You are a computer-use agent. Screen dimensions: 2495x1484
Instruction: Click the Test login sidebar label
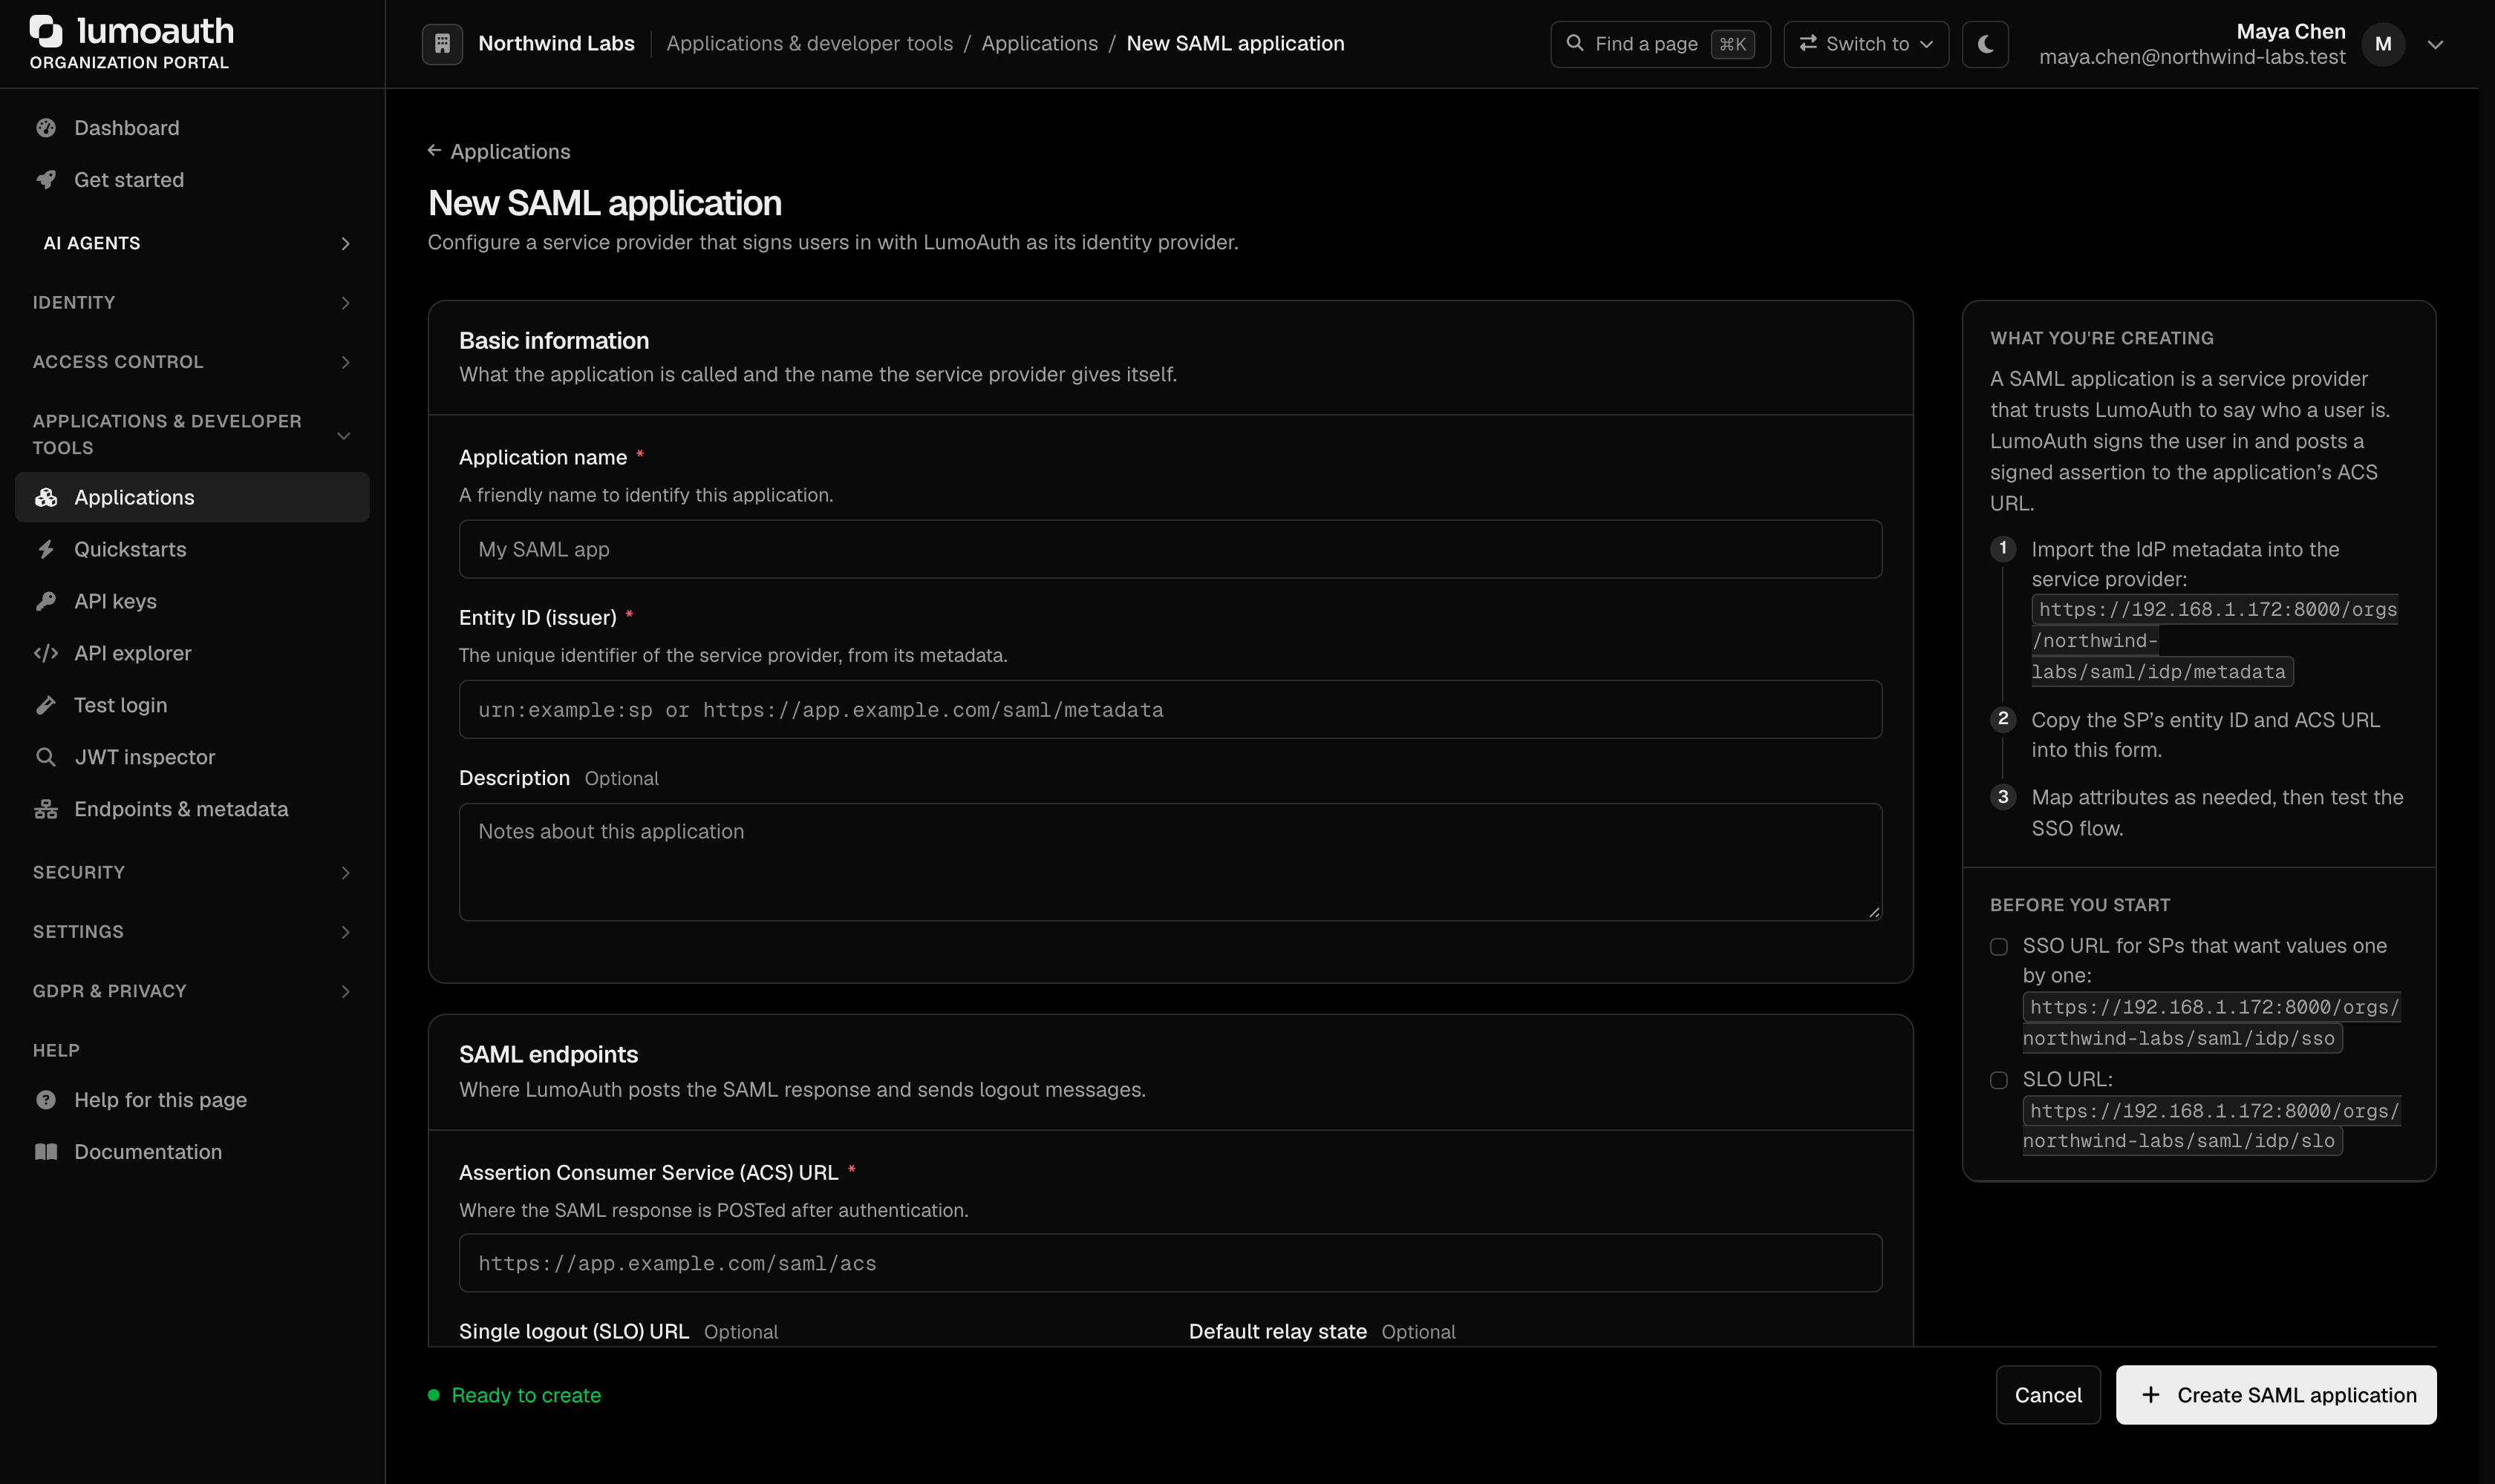[121, 706]
